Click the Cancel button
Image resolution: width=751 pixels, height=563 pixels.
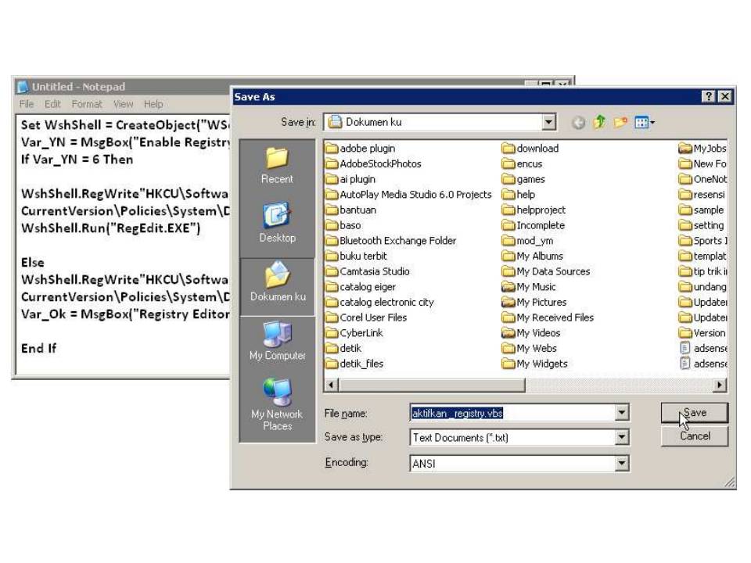(693, 436)
